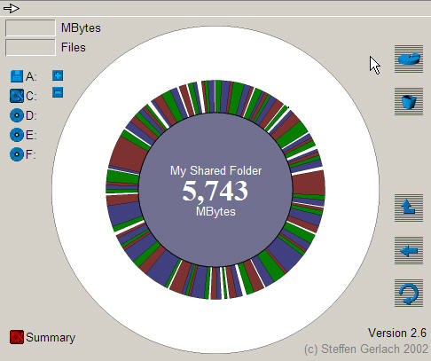Navigate back with the left arrow

(409, 250)
